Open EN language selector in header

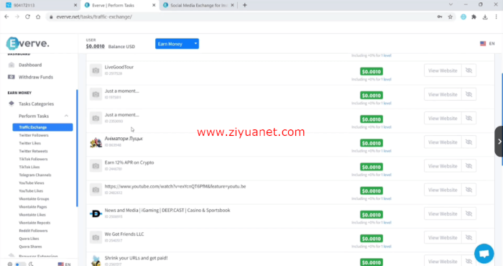[487, 44]
